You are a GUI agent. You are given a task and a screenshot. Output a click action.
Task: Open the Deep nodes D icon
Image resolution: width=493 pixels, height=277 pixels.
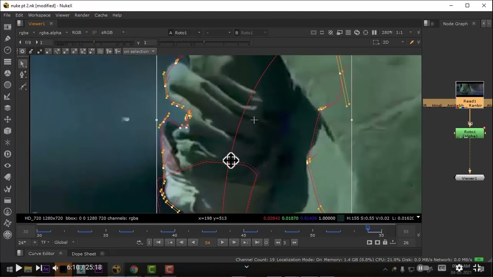point(7,154)
